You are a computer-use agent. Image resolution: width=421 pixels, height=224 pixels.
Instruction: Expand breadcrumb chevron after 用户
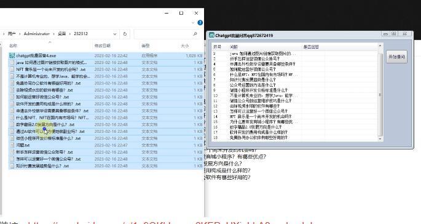[x=20, y=34]
